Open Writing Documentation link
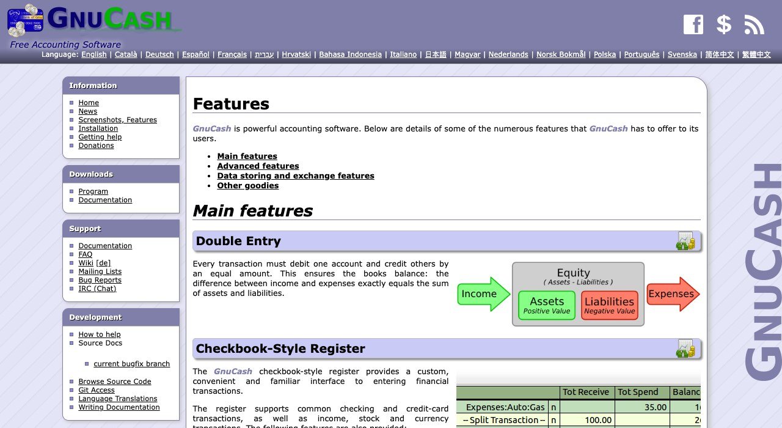The image size is (782, 428). 119,407
